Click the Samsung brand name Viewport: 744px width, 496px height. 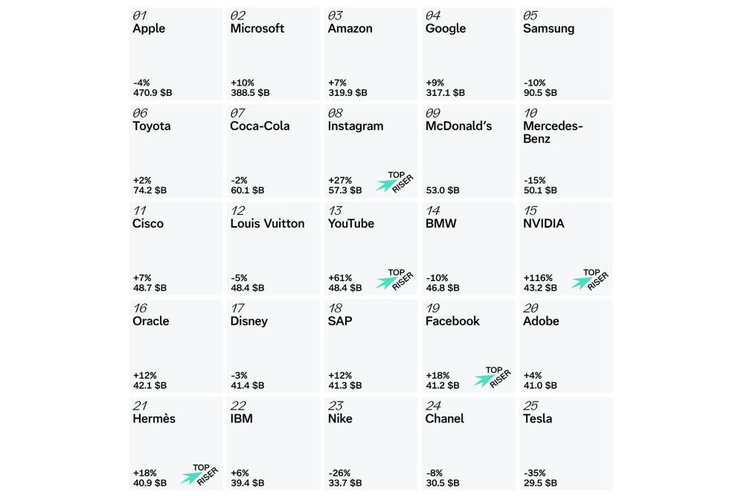[x=549, y=29]
